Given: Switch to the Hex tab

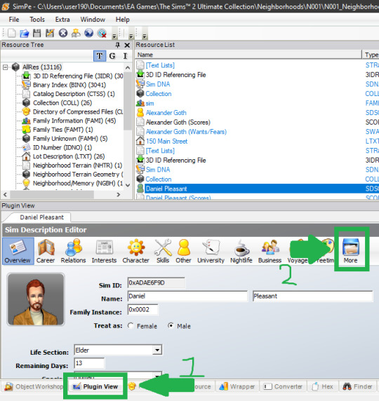Looking at the screenshot, I should tap(323, 386).
